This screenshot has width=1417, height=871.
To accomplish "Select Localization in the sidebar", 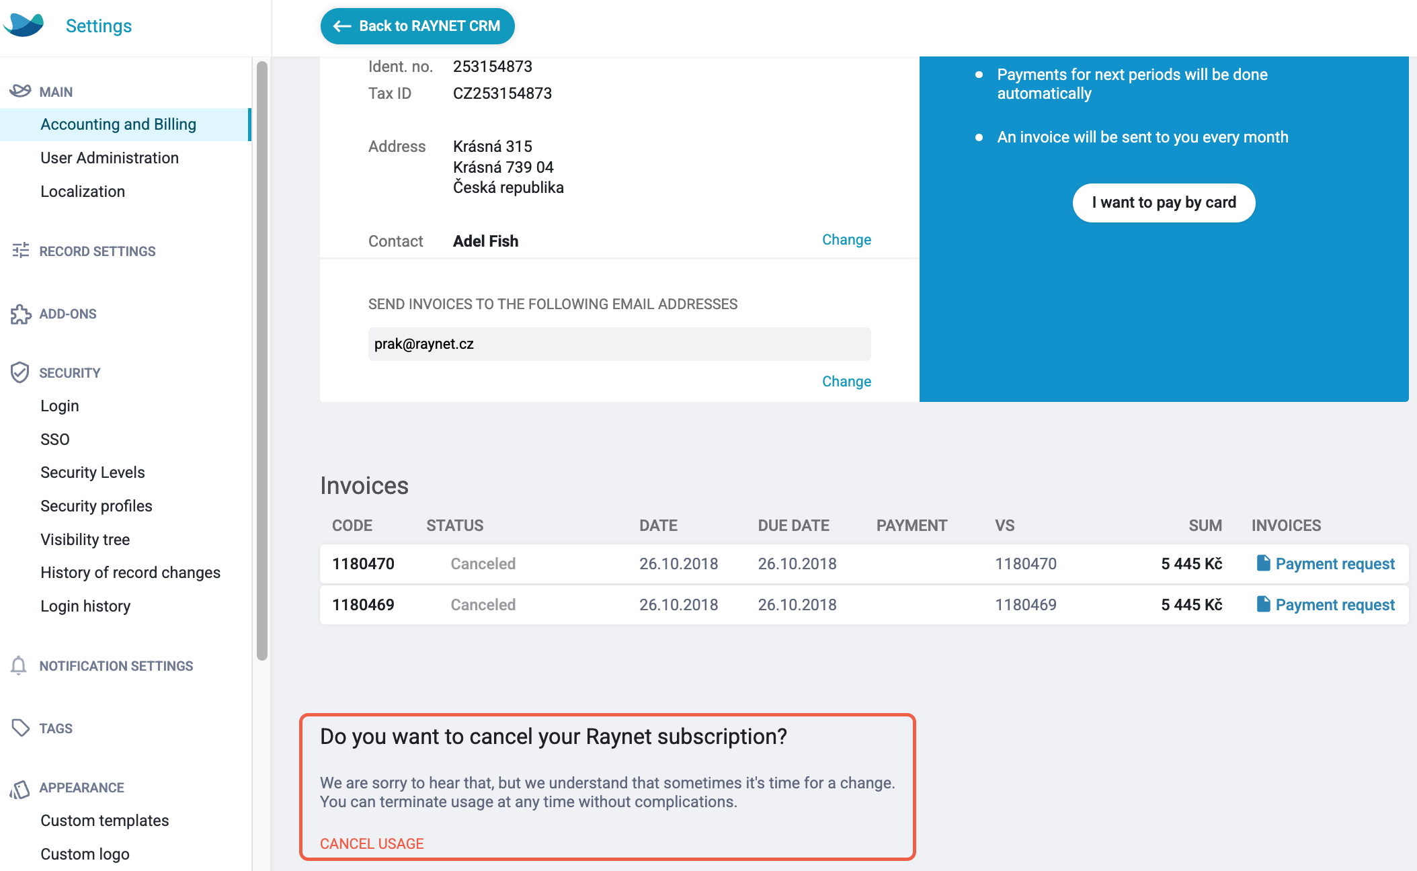I will pyautogui.click(x=83, y=192).
